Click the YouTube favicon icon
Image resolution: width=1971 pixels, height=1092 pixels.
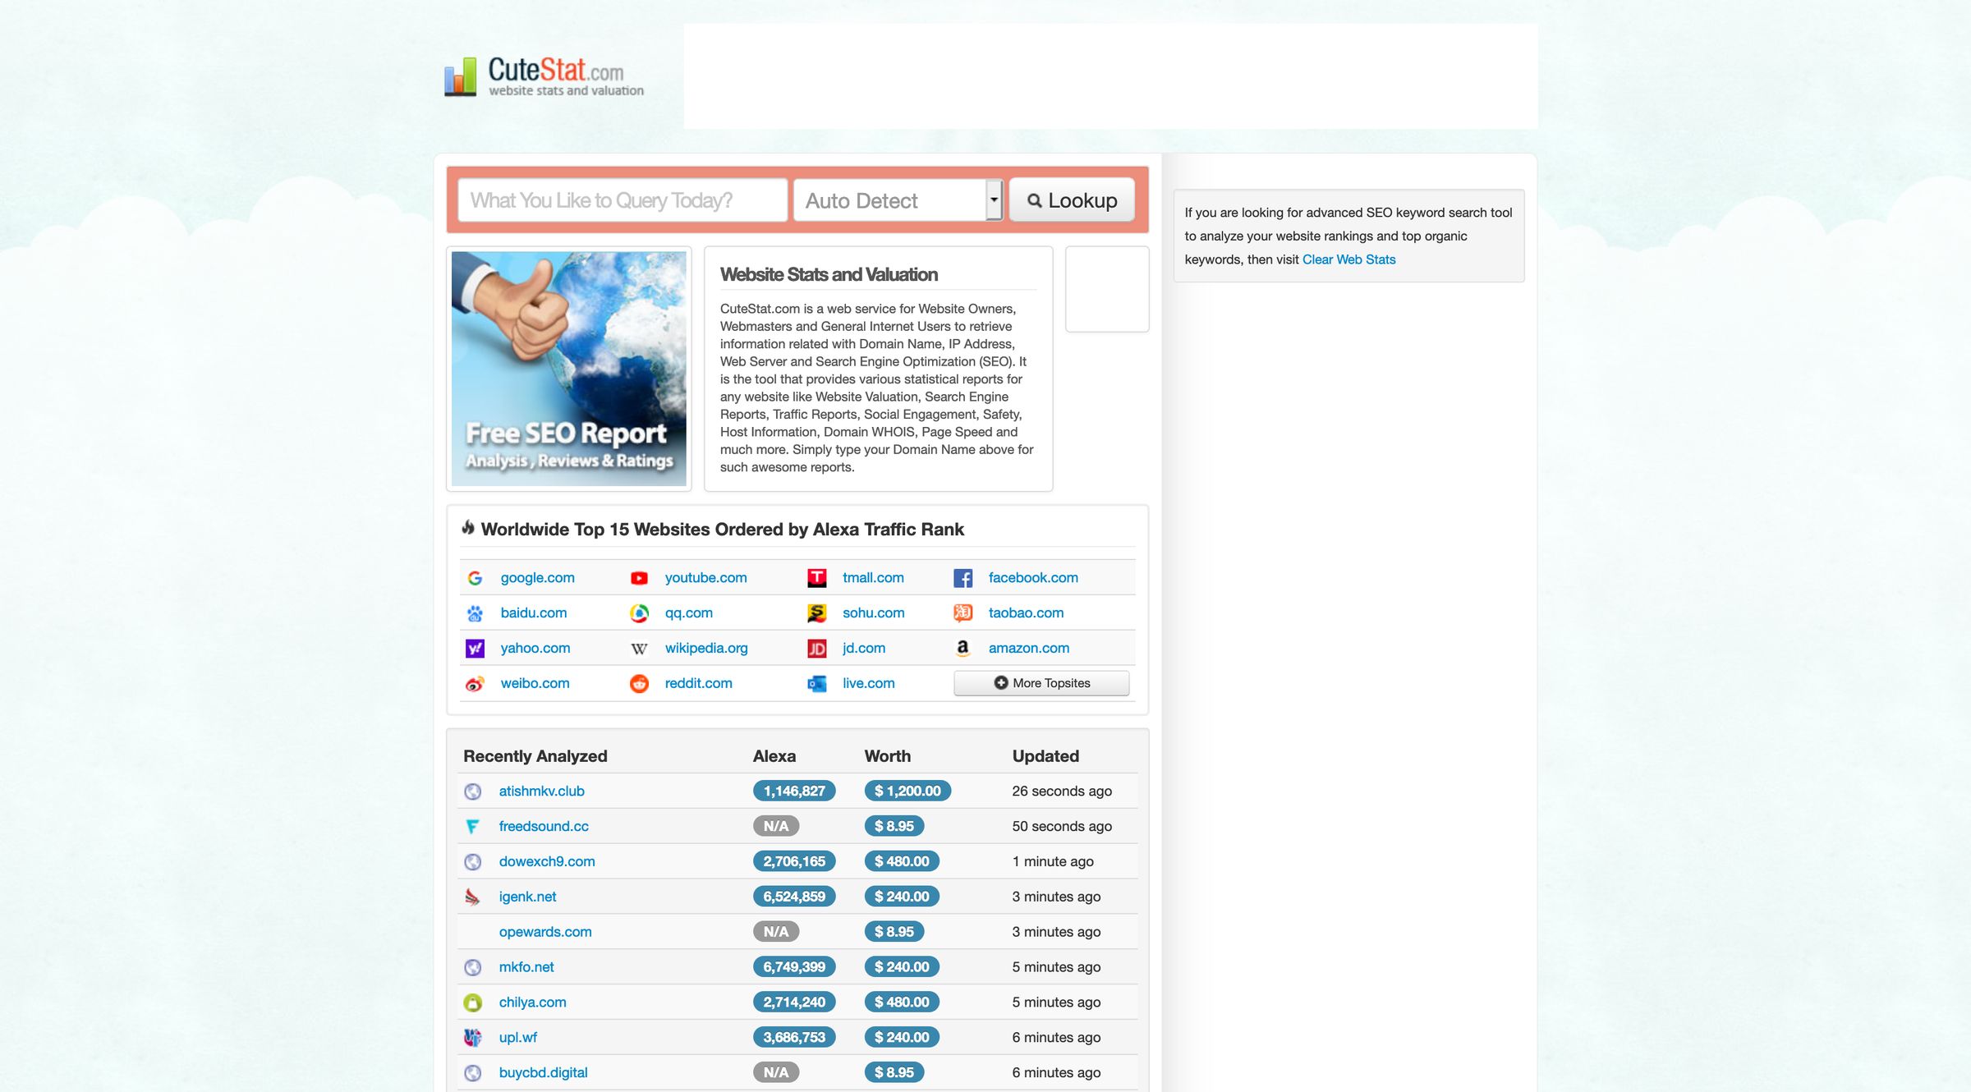(639, 577)
